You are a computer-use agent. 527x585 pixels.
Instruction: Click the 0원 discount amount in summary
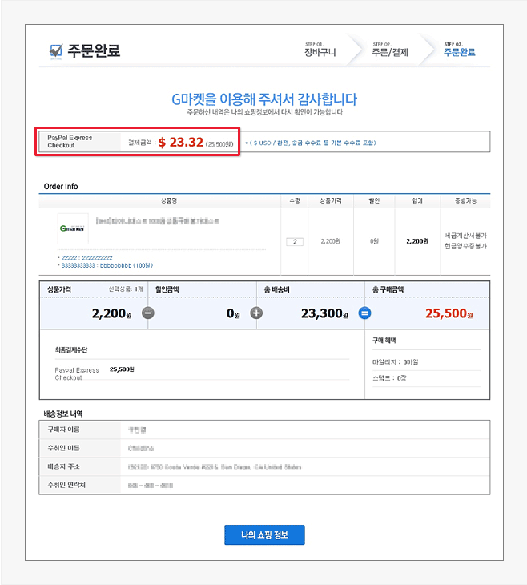click(233, 313)
